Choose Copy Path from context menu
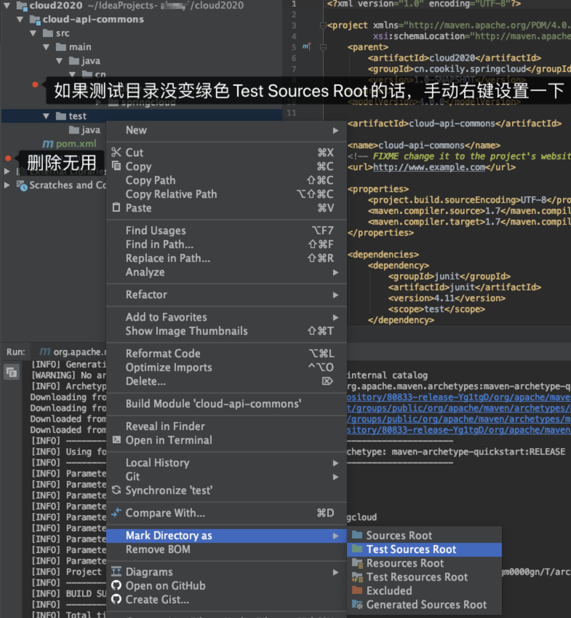The width and height of the screenshot is (571, 618). pos(226,180)
